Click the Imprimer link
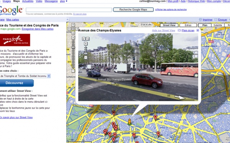This screenshot has width=230, height=143. pos(207,20)
